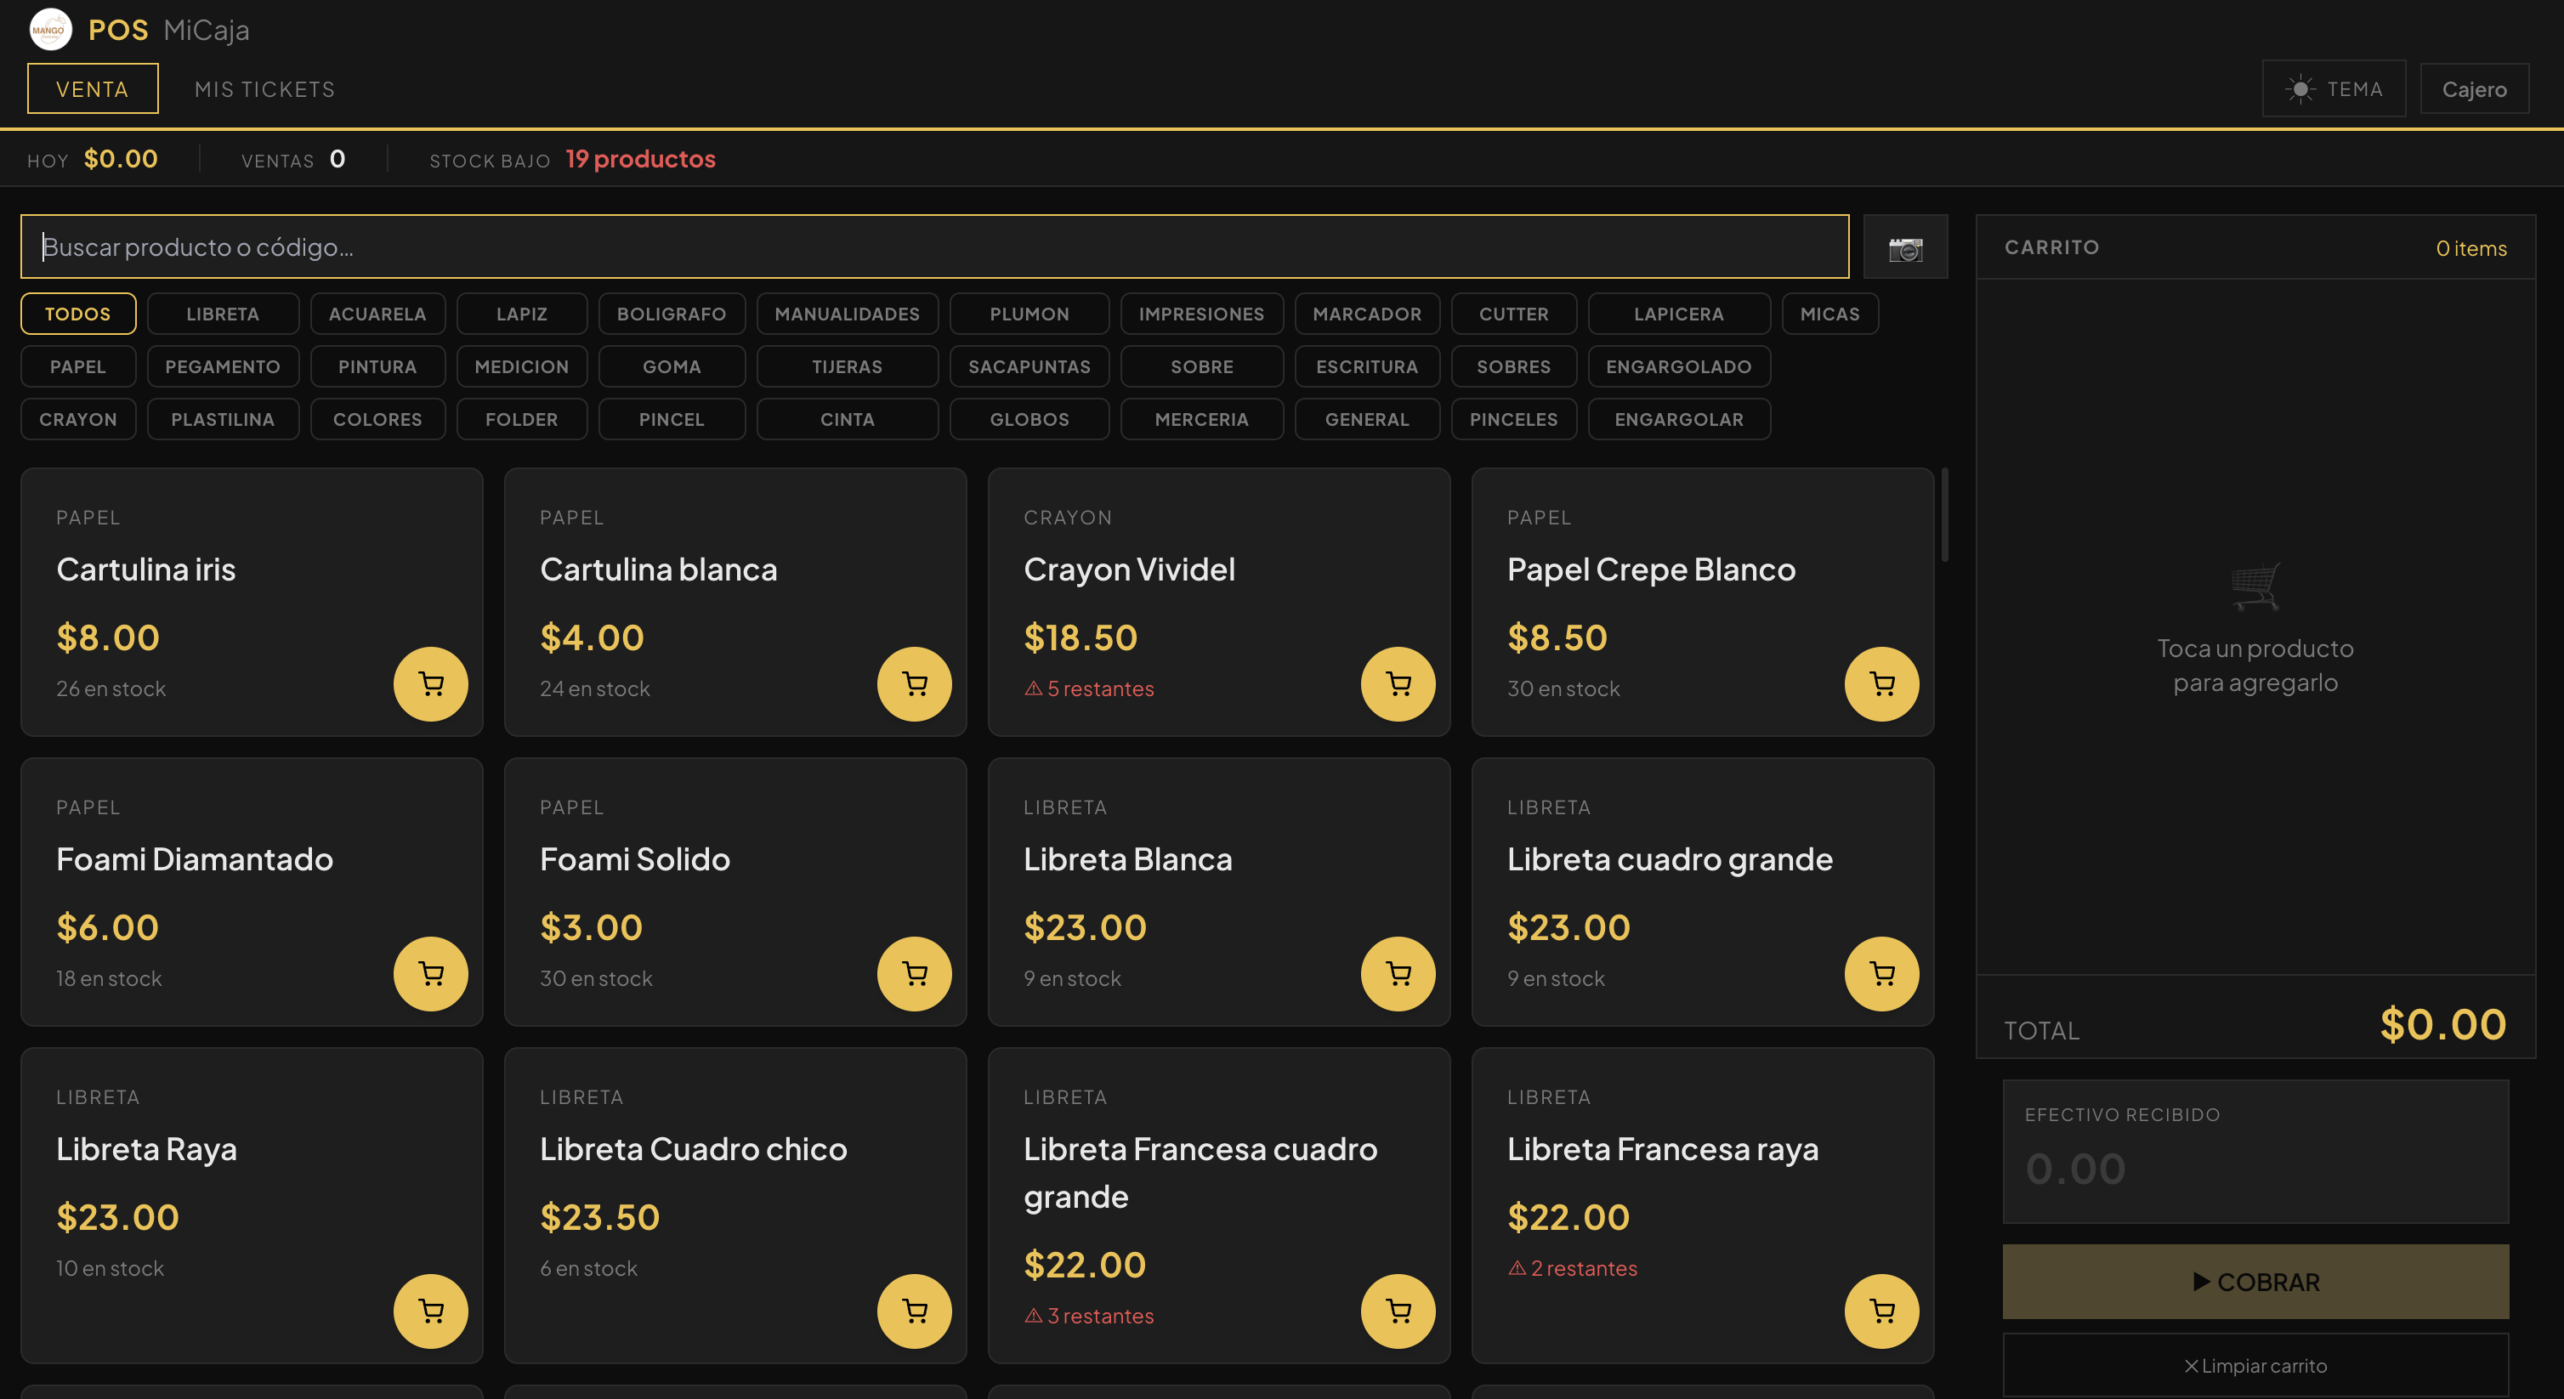Filter by FOLDER category
Image resolution: width=2564 pixels, height=1399 pixels.
click(522, 419)
